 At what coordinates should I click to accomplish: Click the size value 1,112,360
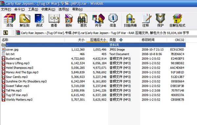[78, 50]
